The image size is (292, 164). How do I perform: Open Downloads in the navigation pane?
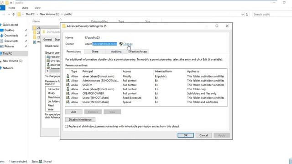11,36
